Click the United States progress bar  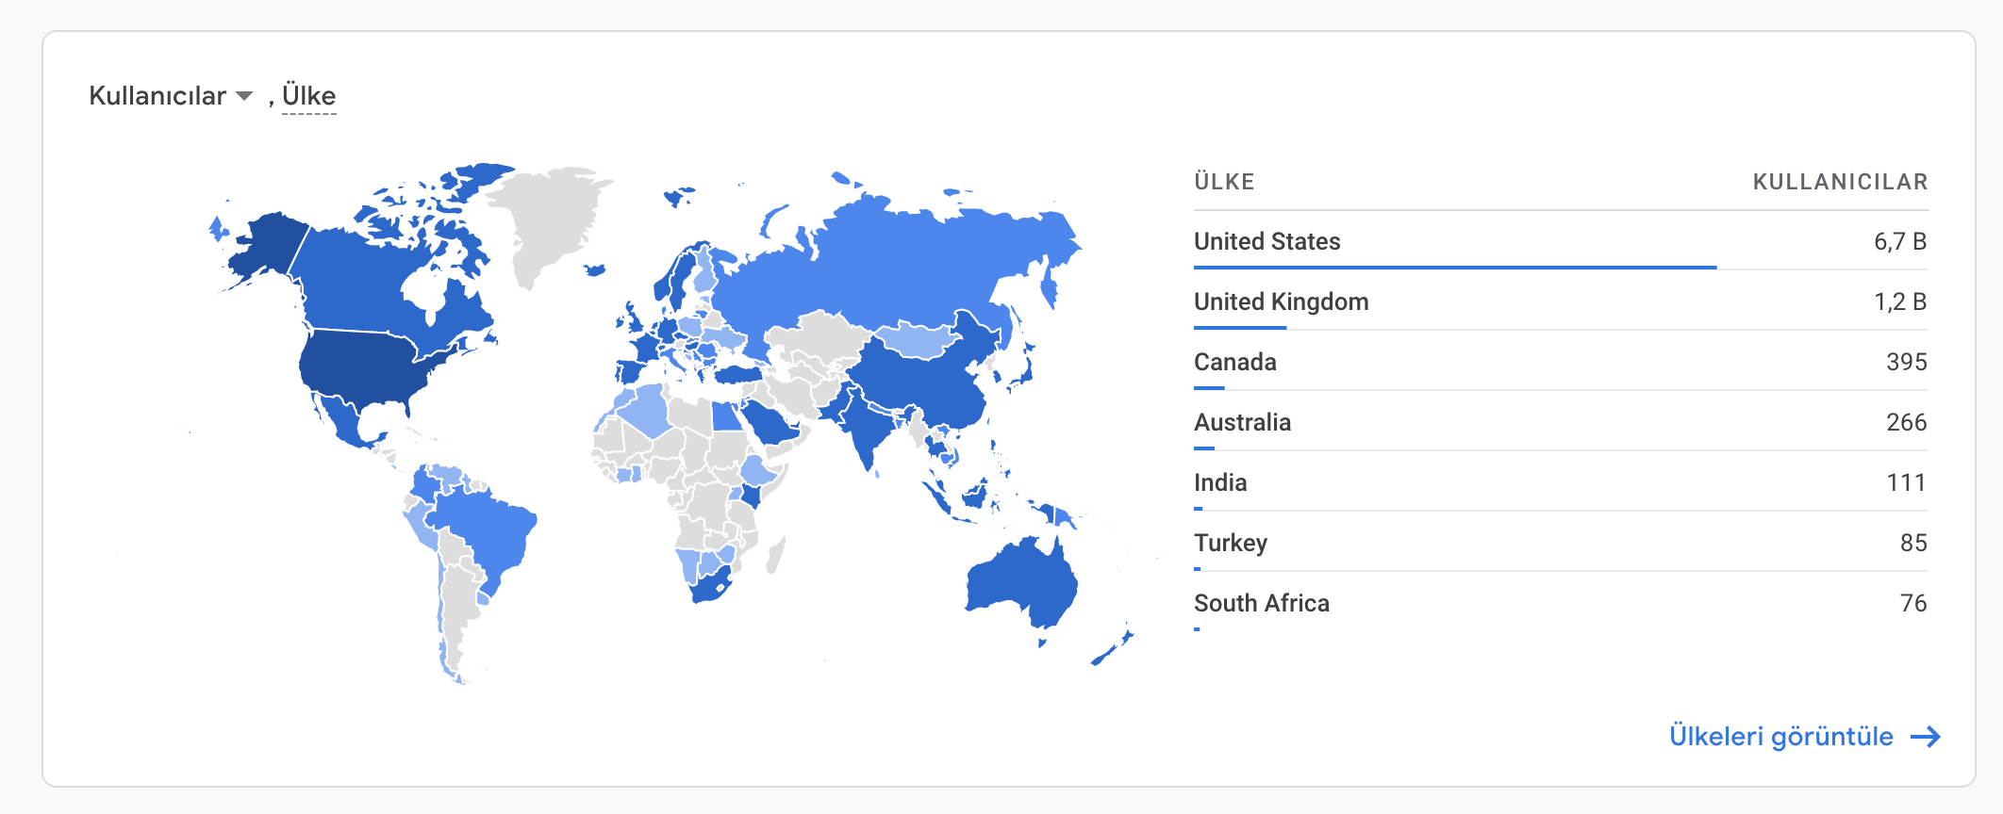1455,268
